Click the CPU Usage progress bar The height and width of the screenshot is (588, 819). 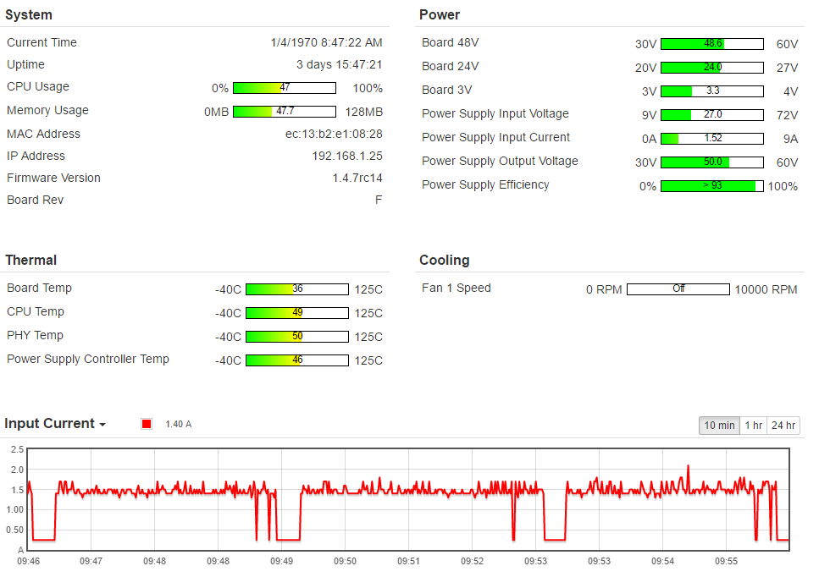(285, 88)
